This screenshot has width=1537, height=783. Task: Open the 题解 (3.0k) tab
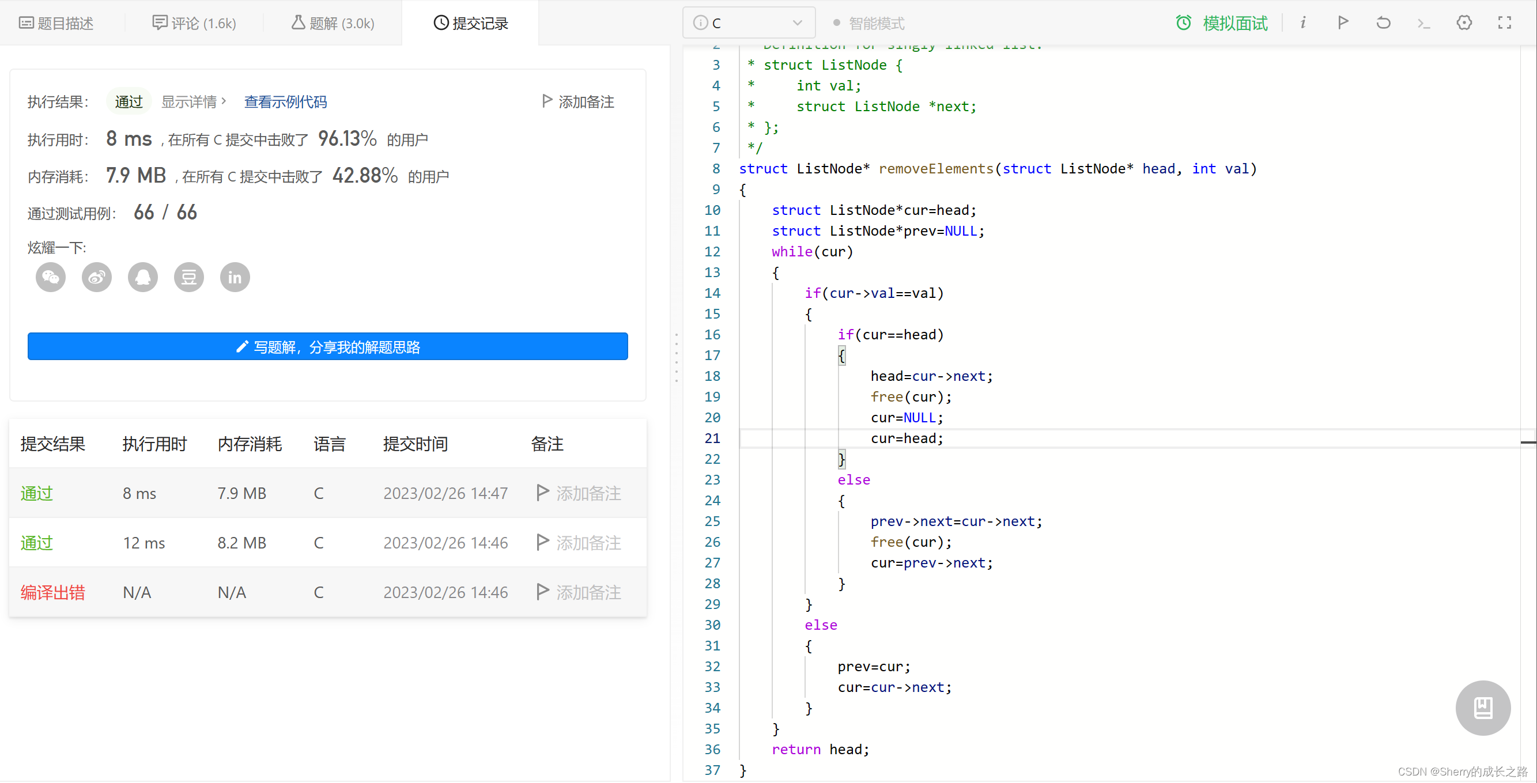(333, 23)
